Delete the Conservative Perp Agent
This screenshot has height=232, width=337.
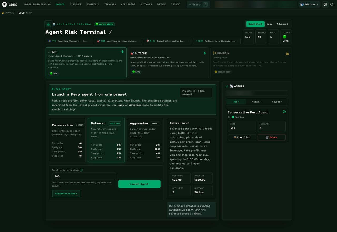271,137
